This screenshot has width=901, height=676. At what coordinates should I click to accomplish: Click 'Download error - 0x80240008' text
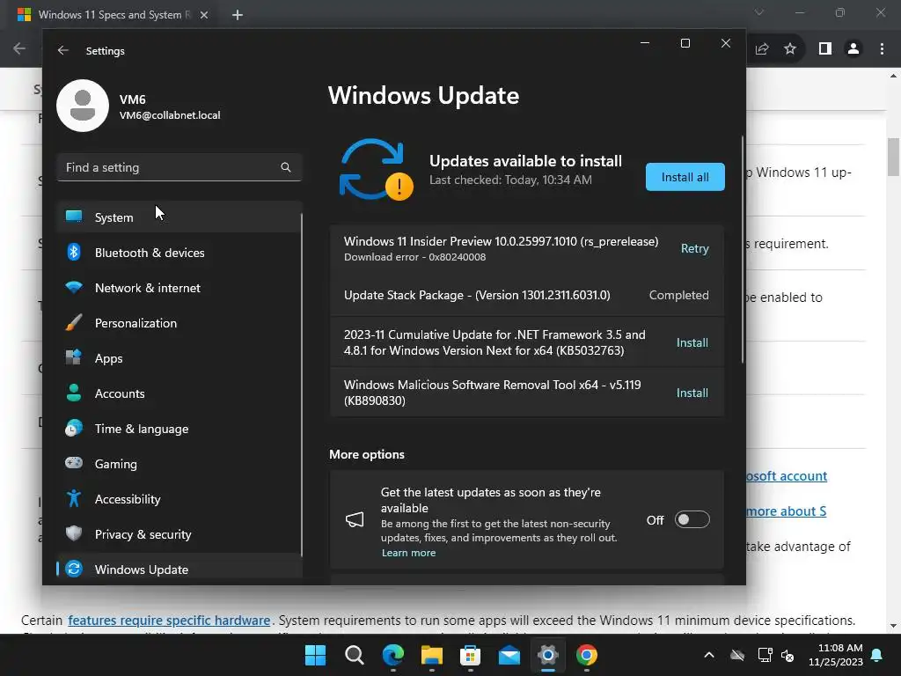pyautogui.click(x=415, y=257)
